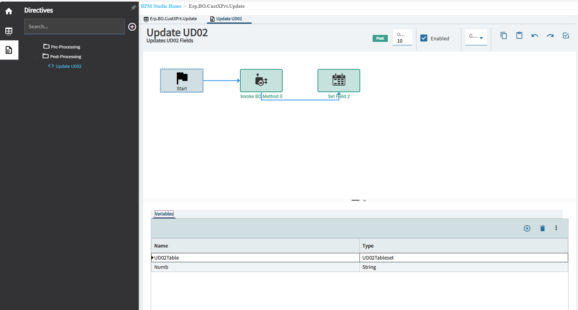Select the UD02Tableset type cell
Image resolution: width=578 pixels, height=310 pixels.
pos(464,258)
